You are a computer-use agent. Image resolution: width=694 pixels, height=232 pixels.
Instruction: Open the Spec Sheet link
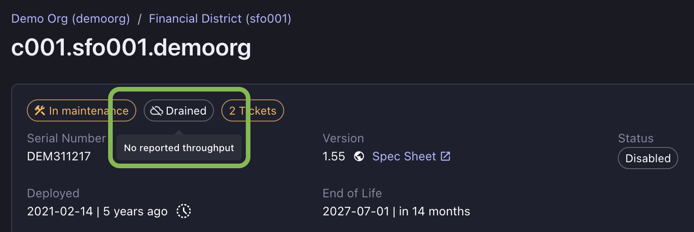[404, 157]
